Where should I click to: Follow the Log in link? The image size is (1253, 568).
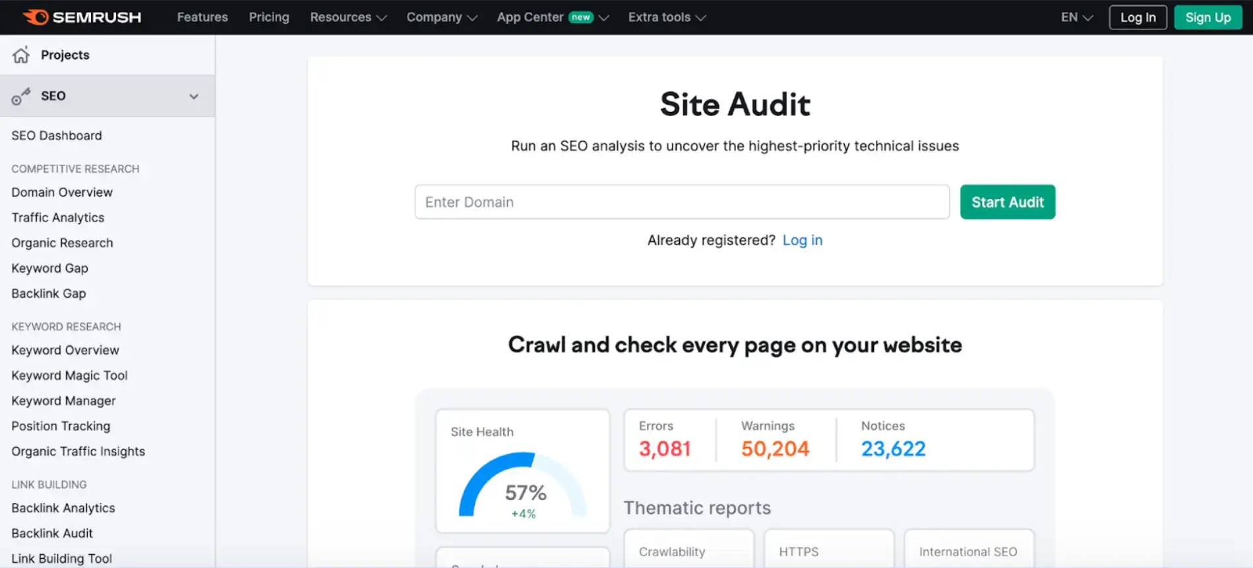(x=803, y=240)
